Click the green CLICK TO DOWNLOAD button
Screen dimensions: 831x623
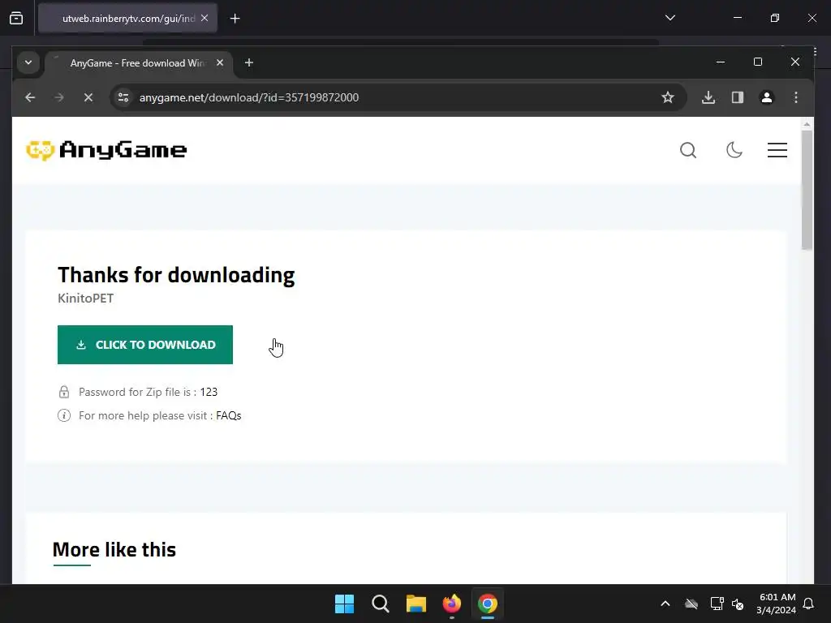click(x=144, y=345)
